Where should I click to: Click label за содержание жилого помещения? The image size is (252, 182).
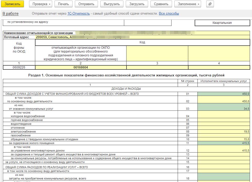[x=31, y=143]
